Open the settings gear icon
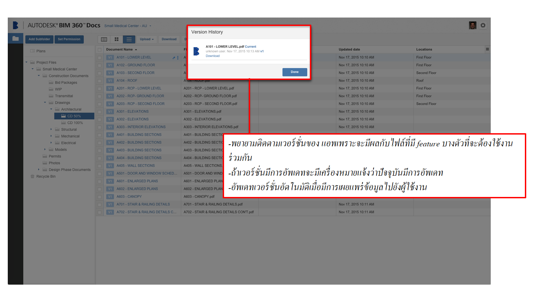The image size is (534, 288). [483, 25]
